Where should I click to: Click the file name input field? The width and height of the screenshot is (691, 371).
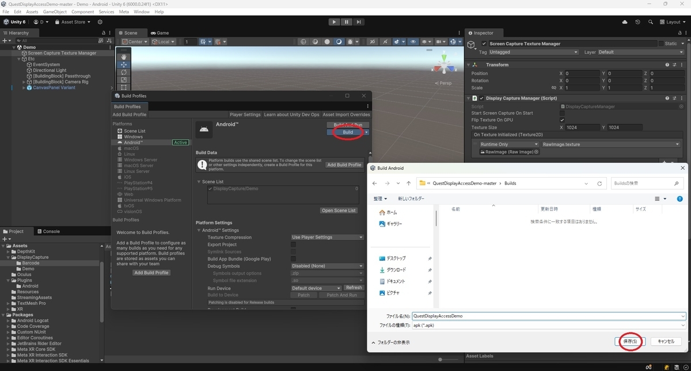click(x=549, y=316)
